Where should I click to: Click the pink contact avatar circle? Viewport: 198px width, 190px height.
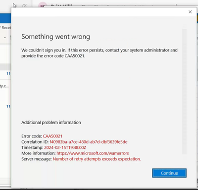(x=43, y=5)
